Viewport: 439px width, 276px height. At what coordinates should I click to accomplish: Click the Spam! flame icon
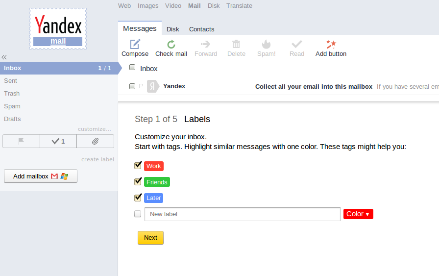[x=266, y=44]
